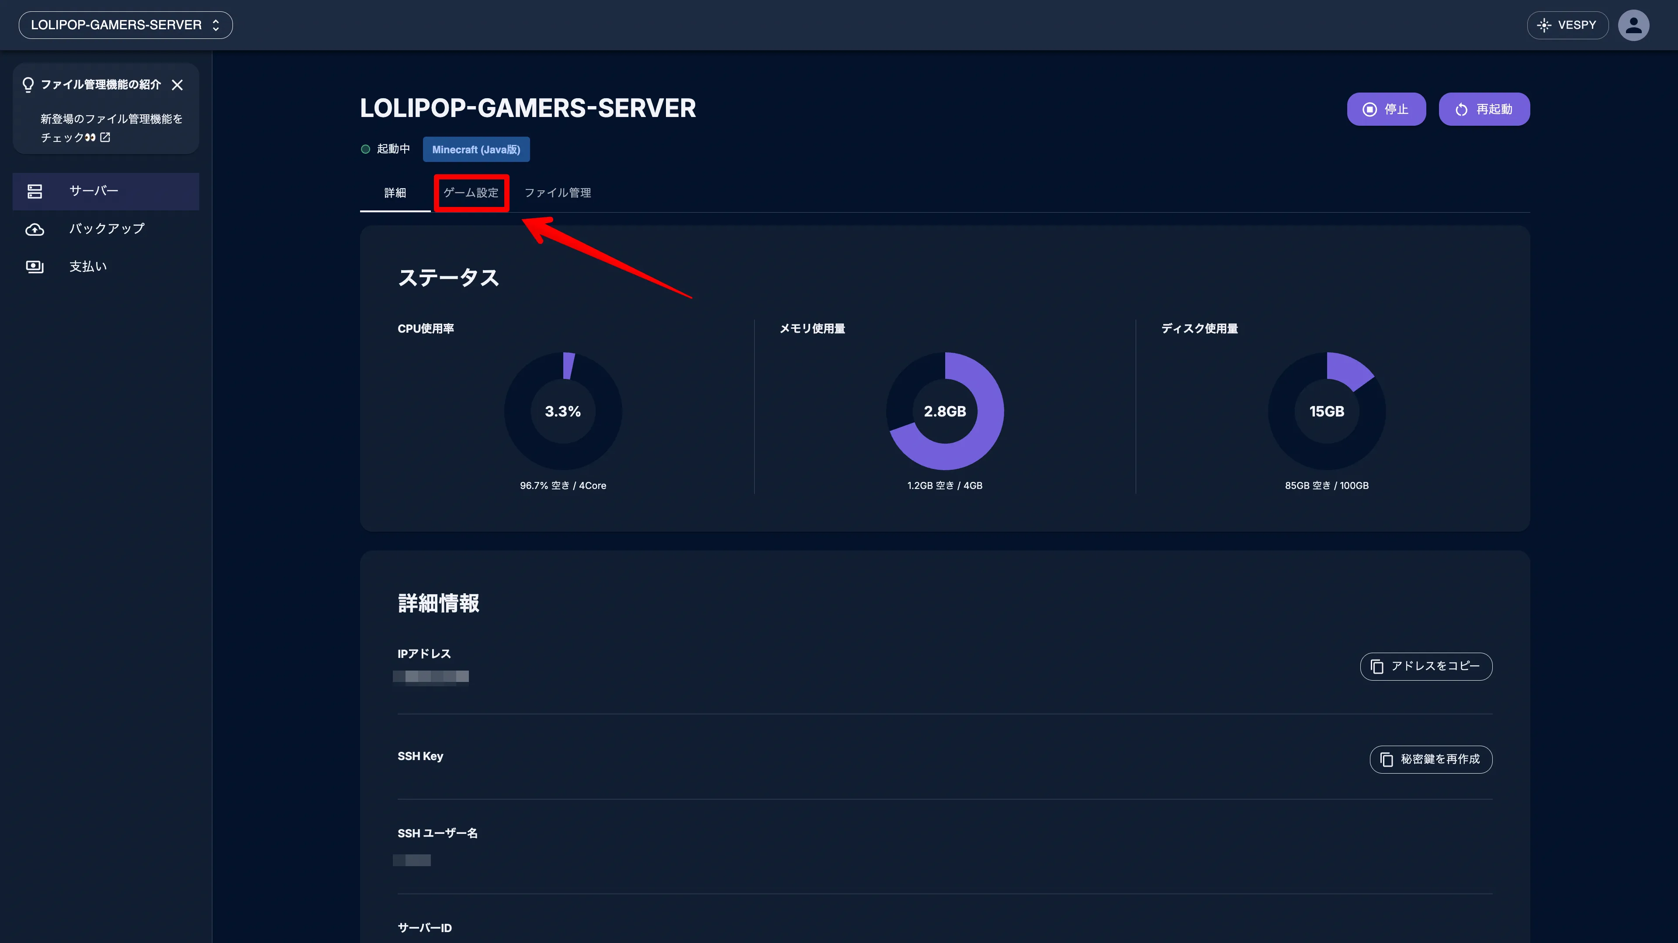Click the server selector's up-down chevron
The width and height of the screenshot is (1678, 943).
pos(215,25)
